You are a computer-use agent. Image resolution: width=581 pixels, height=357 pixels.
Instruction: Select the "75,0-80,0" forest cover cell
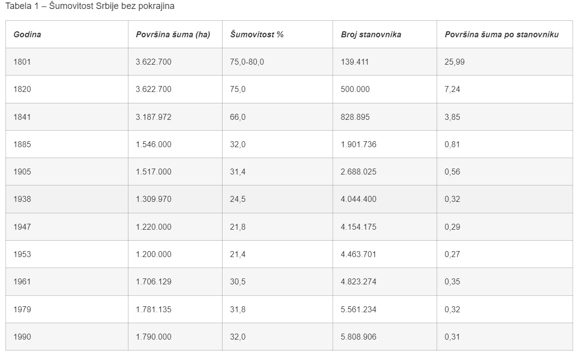tap(247, 62)
